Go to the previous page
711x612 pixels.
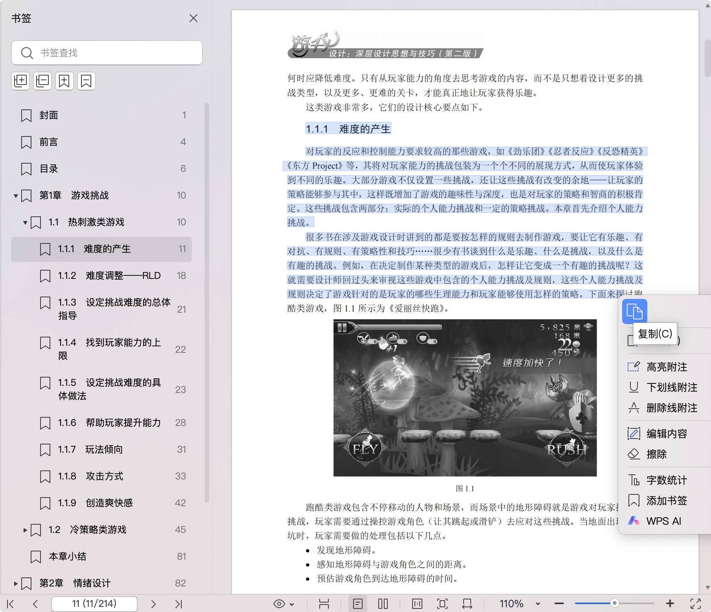click(x=35, y=604)
